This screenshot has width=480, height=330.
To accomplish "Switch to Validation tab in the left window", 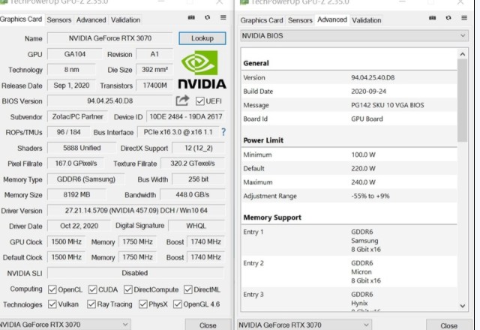I will (125, 20).
